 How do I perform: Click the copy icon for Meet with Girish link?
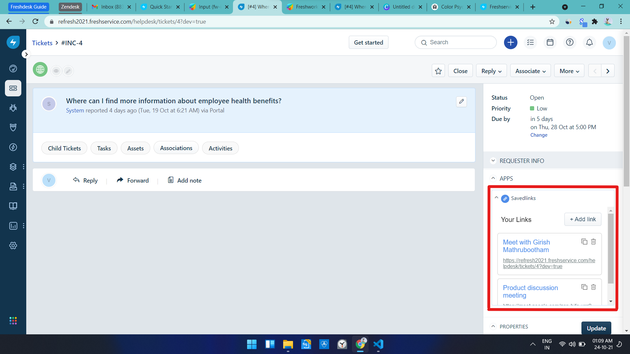(584, 242)
